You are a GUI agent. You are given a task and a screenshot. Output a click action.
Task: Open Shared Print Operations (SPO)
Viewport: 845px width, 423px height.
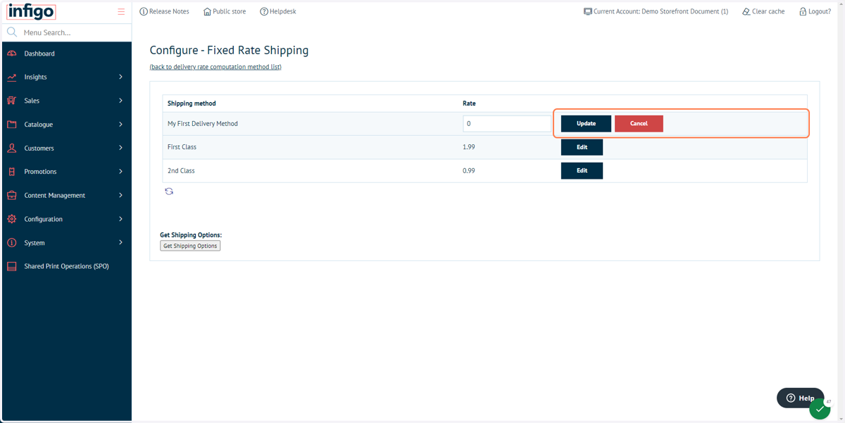(66, 267)
